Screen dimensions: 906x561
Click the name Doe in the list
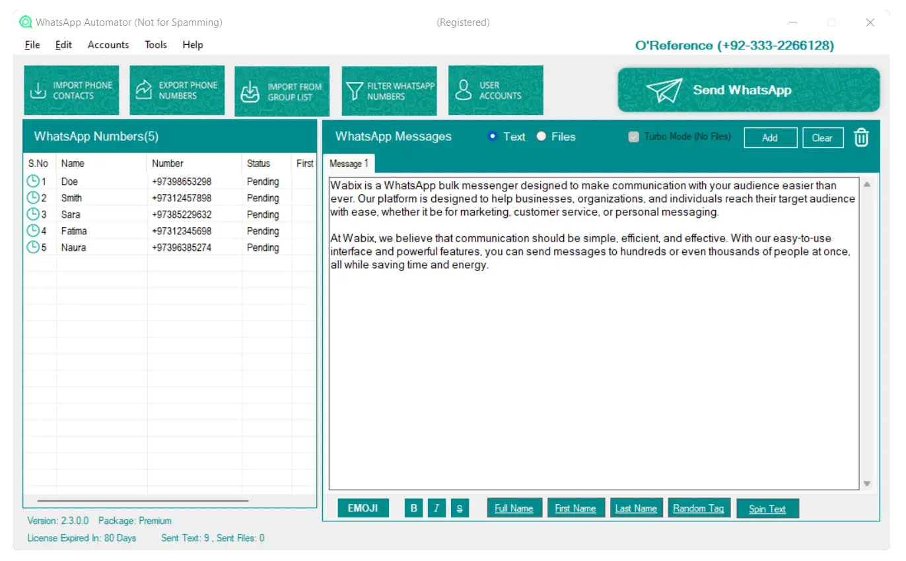point(69,181)
